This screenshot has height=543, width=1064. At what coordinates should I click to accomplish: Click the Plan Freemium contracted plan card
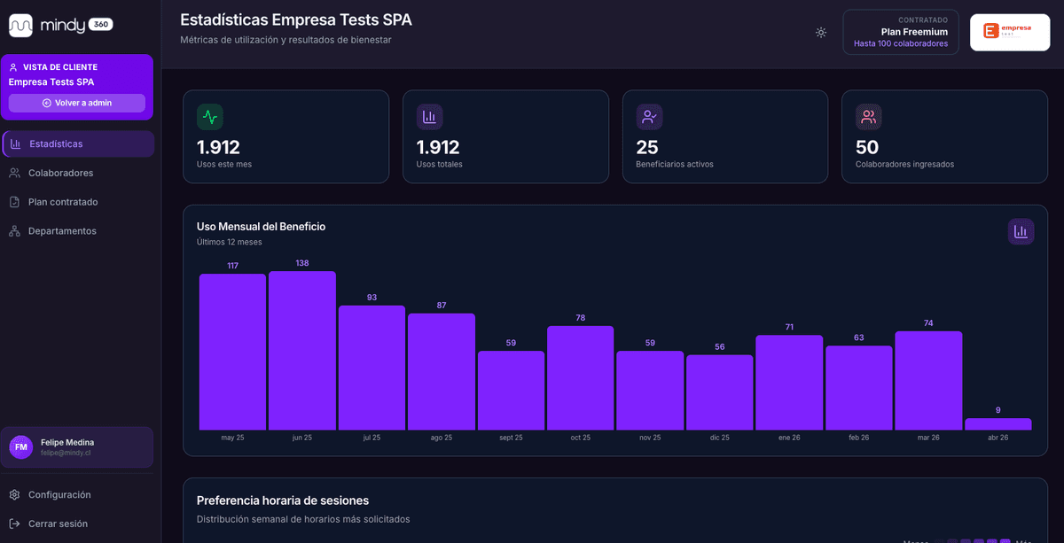pos(901,31)
